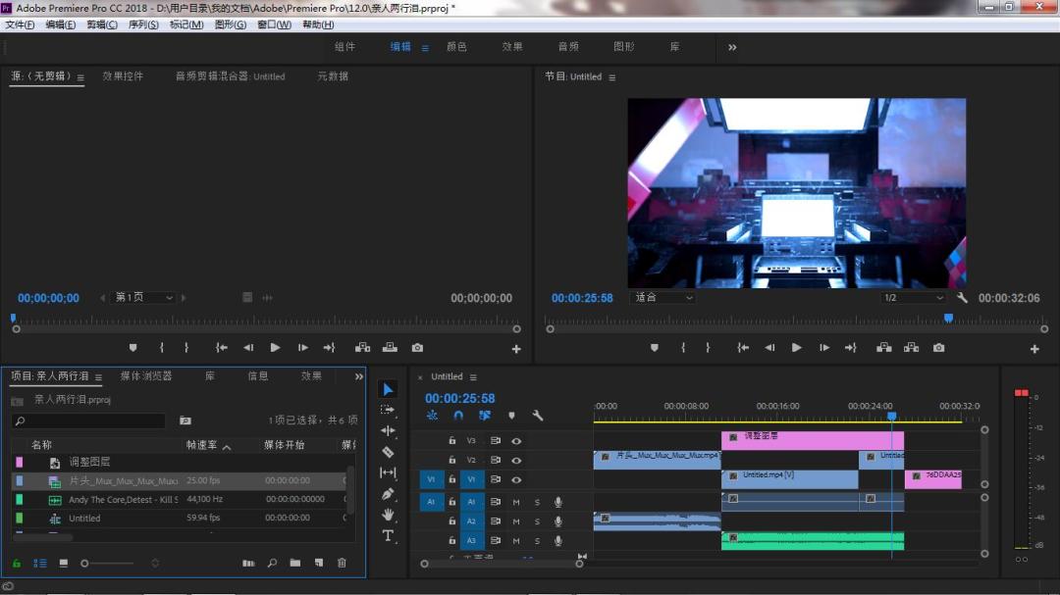Open the 适合 zoom level dropdown
The height and width of the screenshot is (595, 1060).
click(662, 298)
